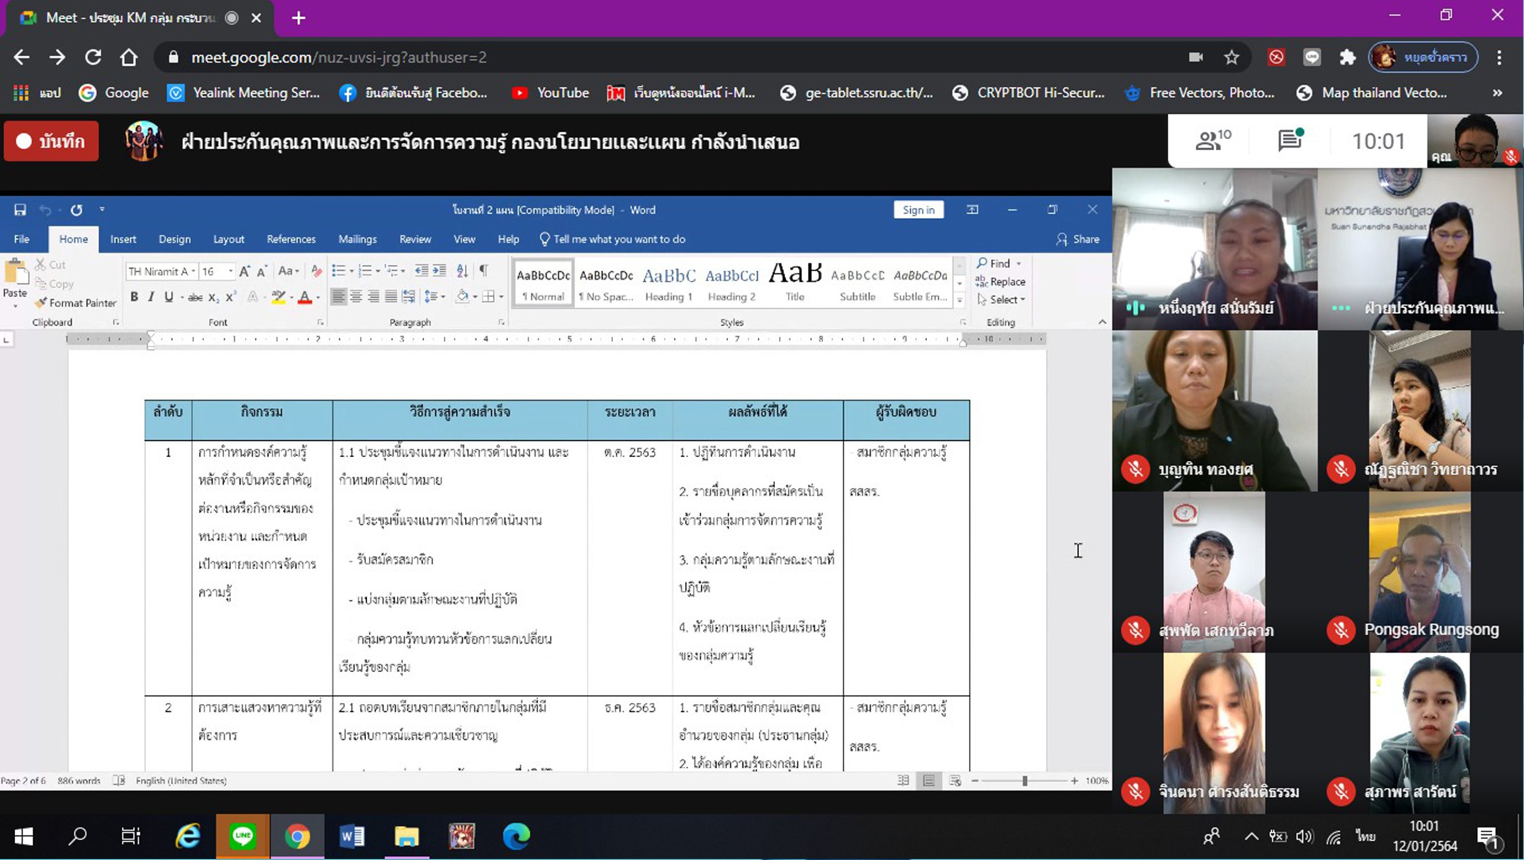The image size is (1524, 860).
Task: Click the Share button in Word
Action: (x=1078, y=239)
